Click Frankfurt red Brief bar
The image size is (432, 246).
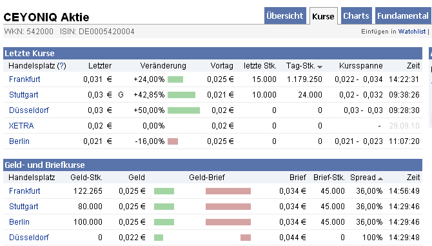[x=228, y=191]
